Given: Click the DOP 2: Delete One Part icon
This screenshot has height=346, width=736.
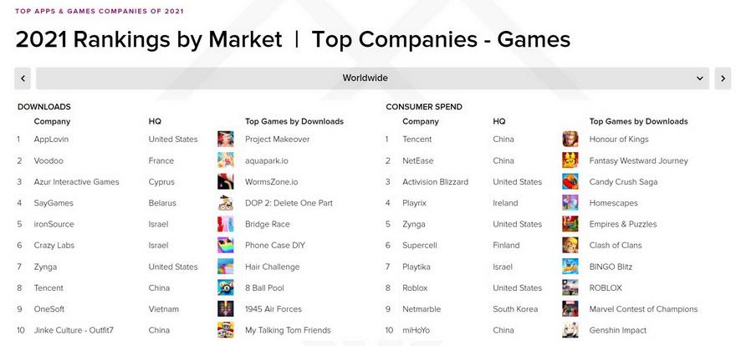Looking at the screenshot, I should 225,202.
